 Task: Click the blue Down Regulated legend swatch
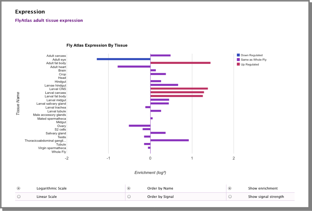pyautogui.click(x=238, y=55)
